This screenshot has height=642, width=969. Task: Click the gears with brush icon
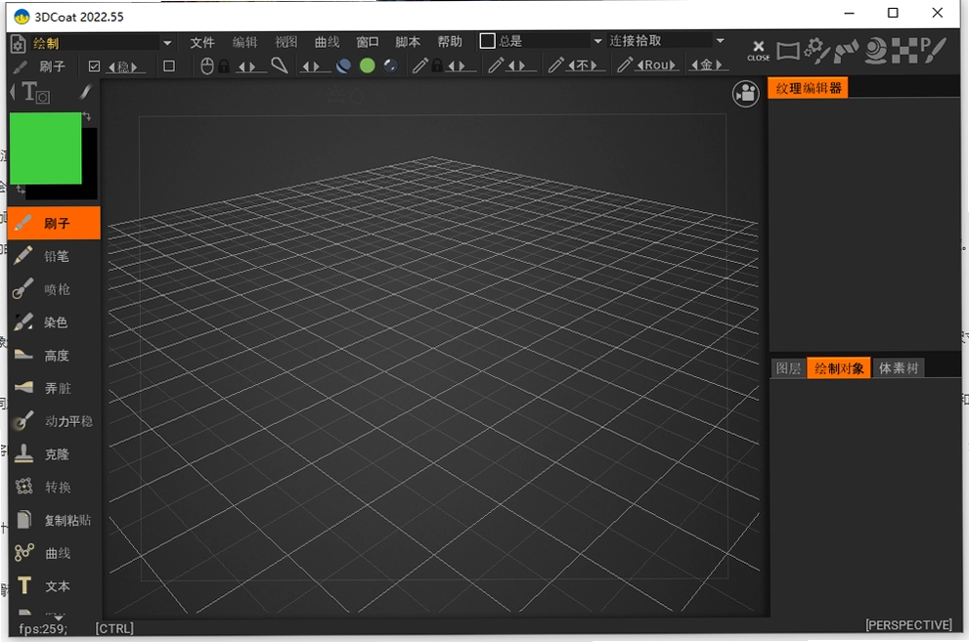pyautogui.click(x=817, y=51)
